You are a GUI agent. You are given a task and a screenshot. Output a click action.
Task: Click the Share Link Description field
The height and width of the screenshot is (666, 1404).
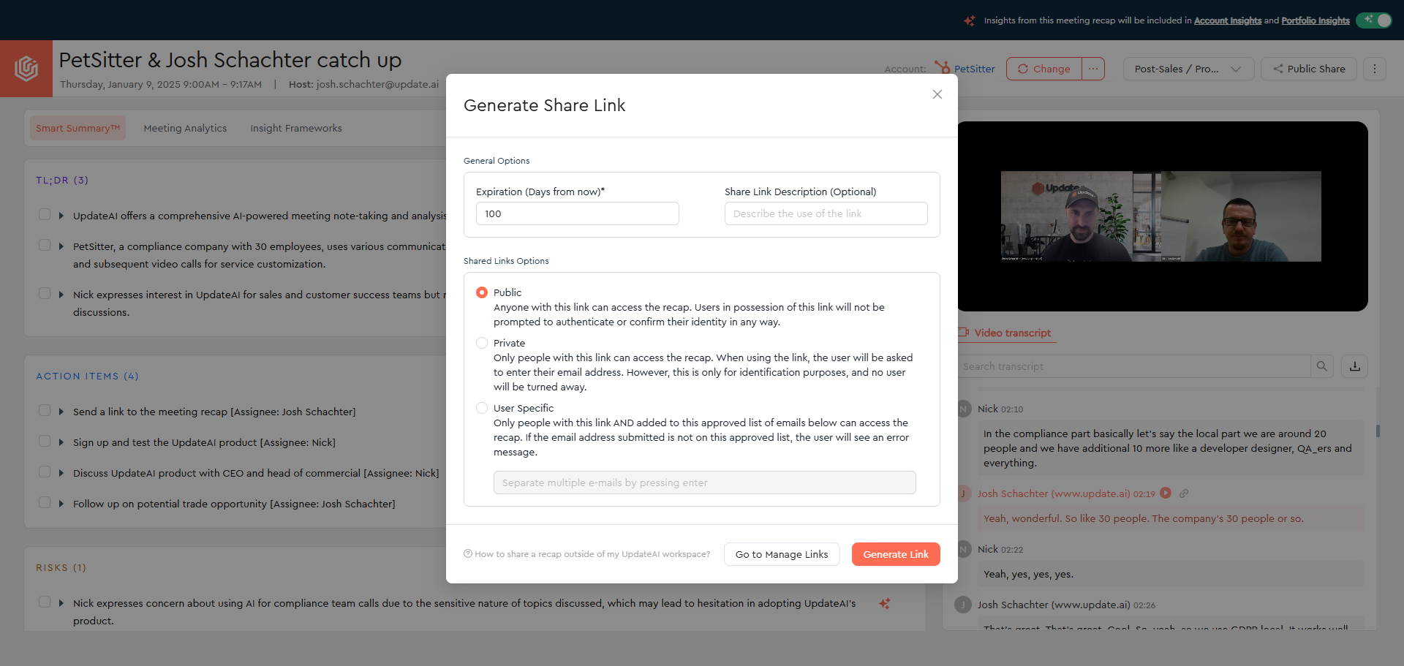pyautogui.click(x=826, y=213)
